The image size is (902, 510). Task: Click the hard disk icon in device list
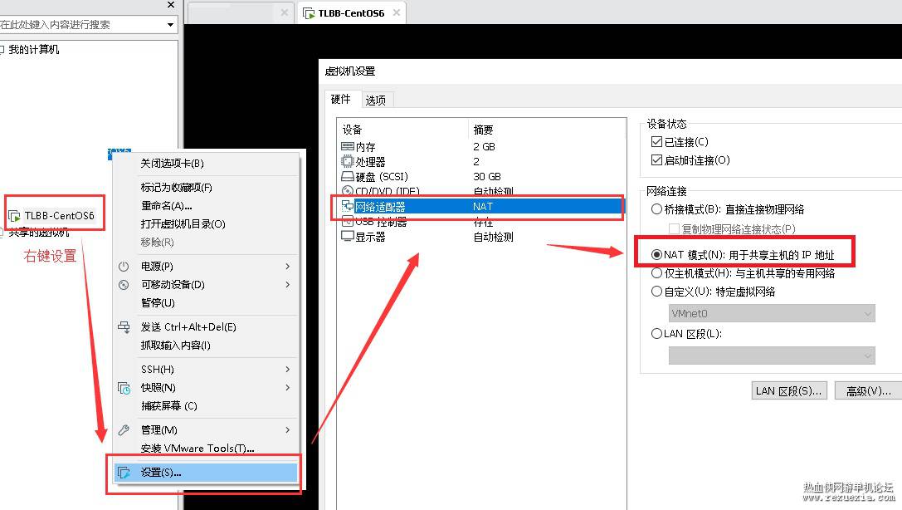coord(348,176)
